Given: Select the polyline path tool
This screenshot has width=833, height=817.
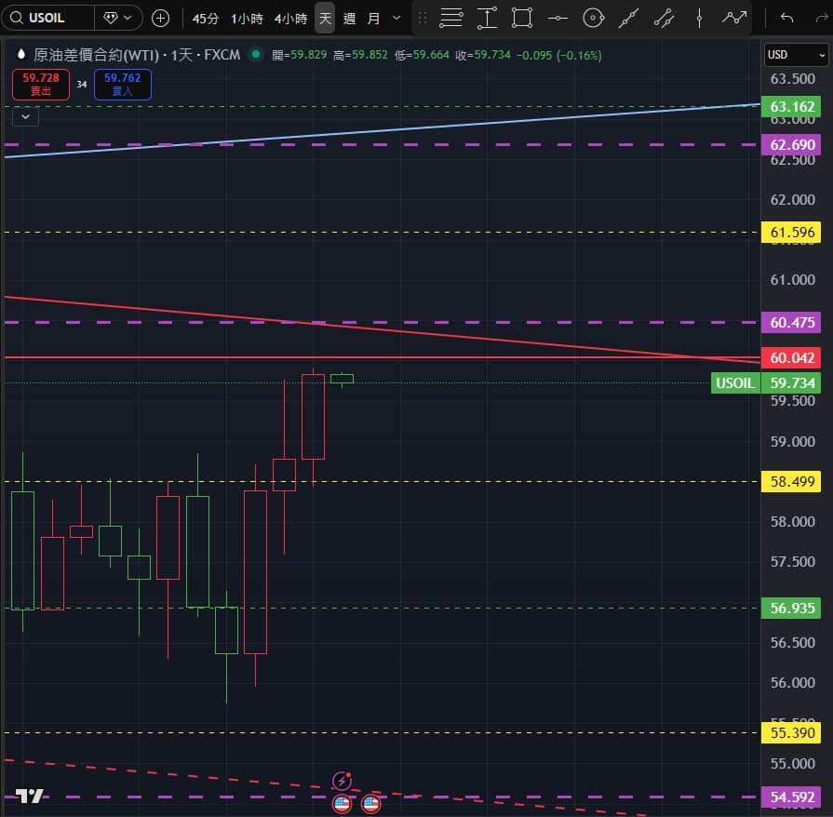Looking at the screenshot, I should 734,18.
